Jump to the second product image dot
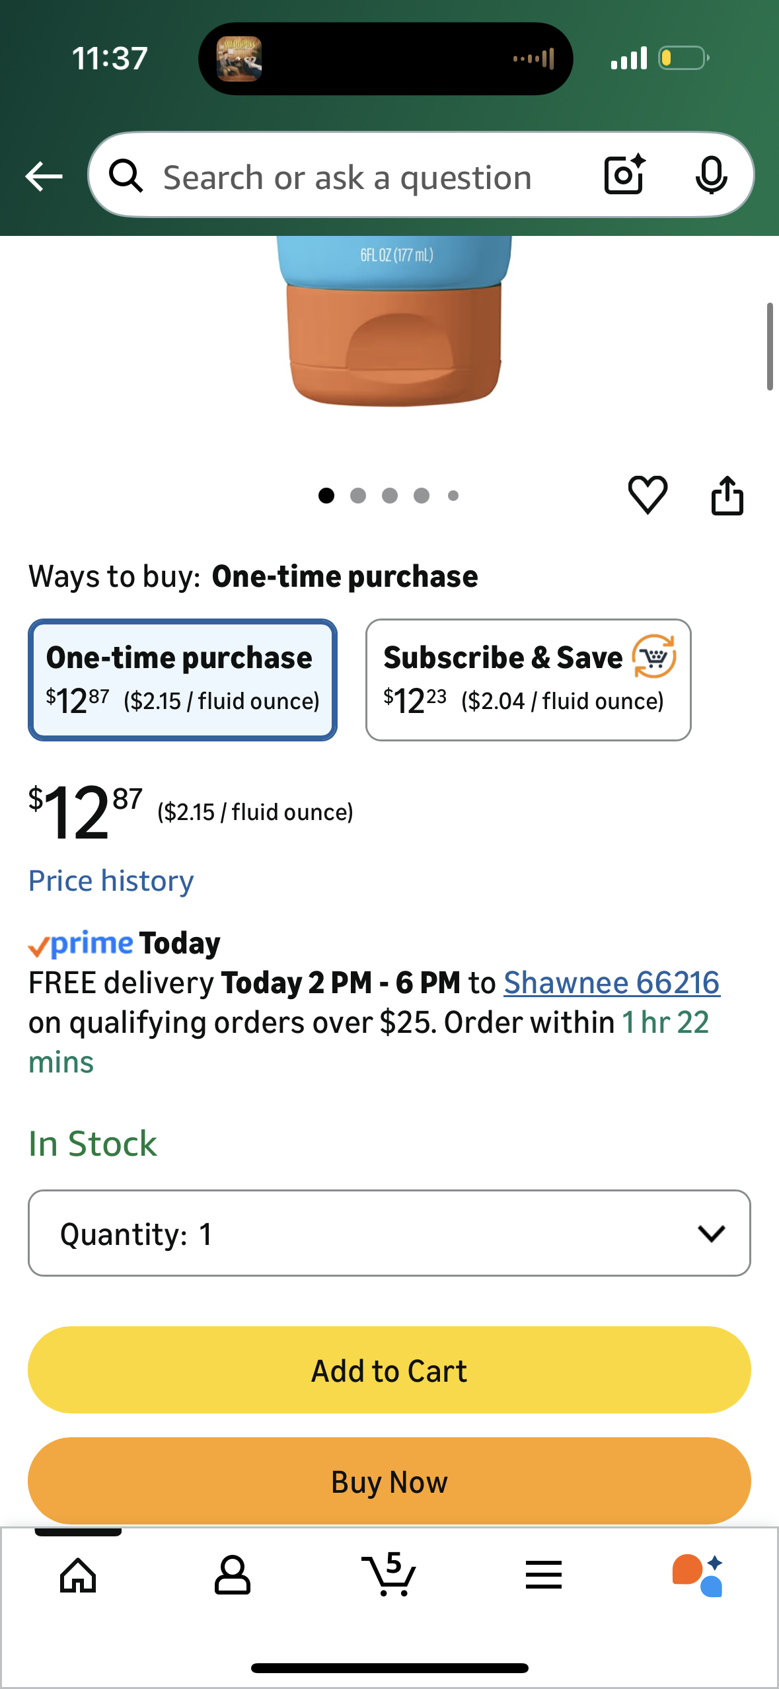The width and height of the screenshot is (779, 1689). [358, 496]
